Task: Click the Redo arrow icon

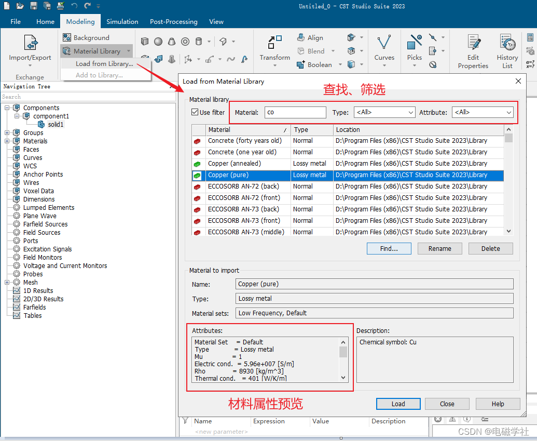Action: click(87, 6)
